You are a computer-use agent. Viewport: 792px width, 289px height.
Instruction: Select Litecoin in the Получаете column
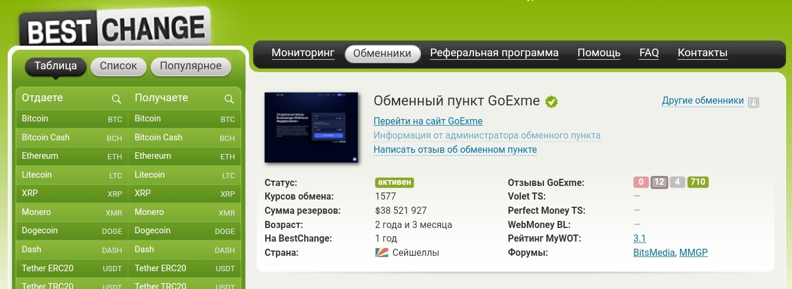[185, 175]
